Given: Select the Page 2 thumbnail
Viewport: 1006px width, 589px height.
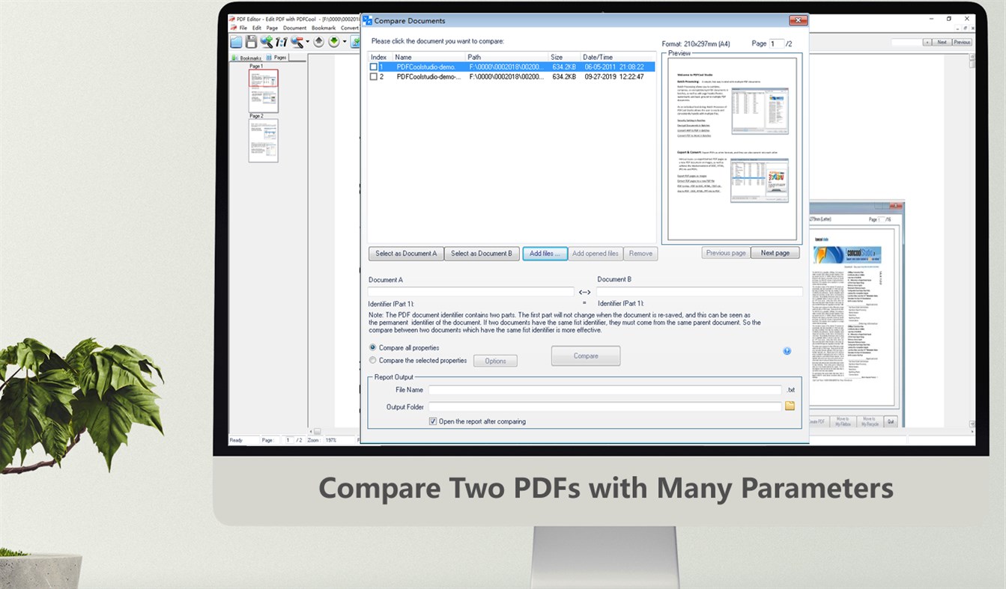Looking at the screenshot, I should pyautogui.click(x=264, y=141).
